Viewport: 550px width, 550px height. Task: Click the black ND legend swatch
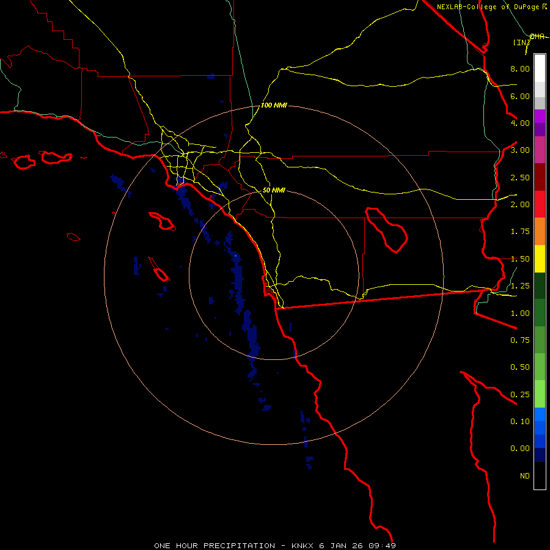coord(540,475)
